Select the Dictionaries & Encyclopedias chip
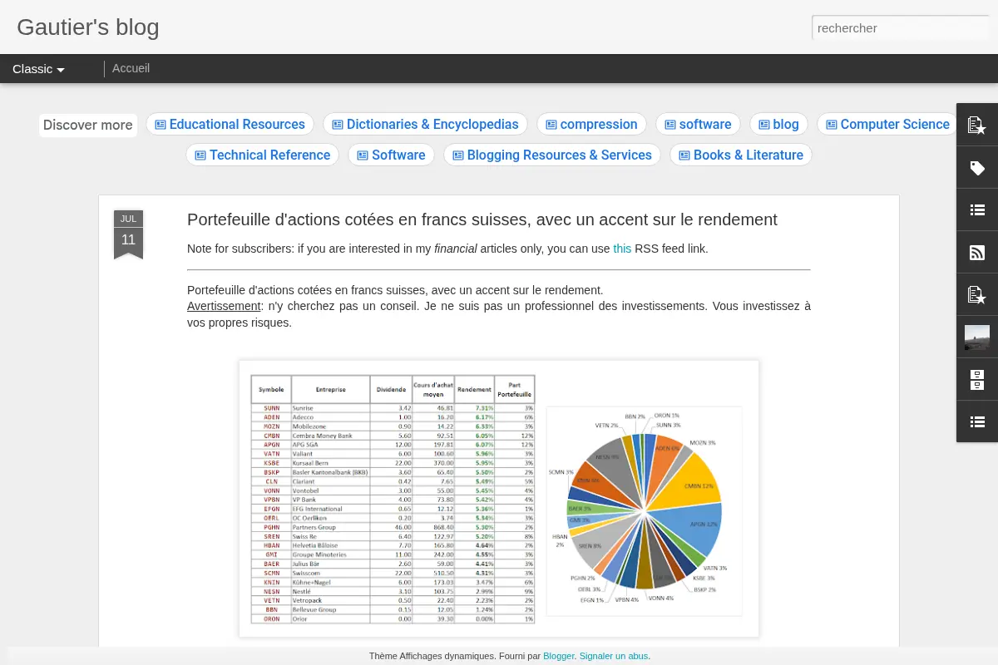 (x=425, y=125)
